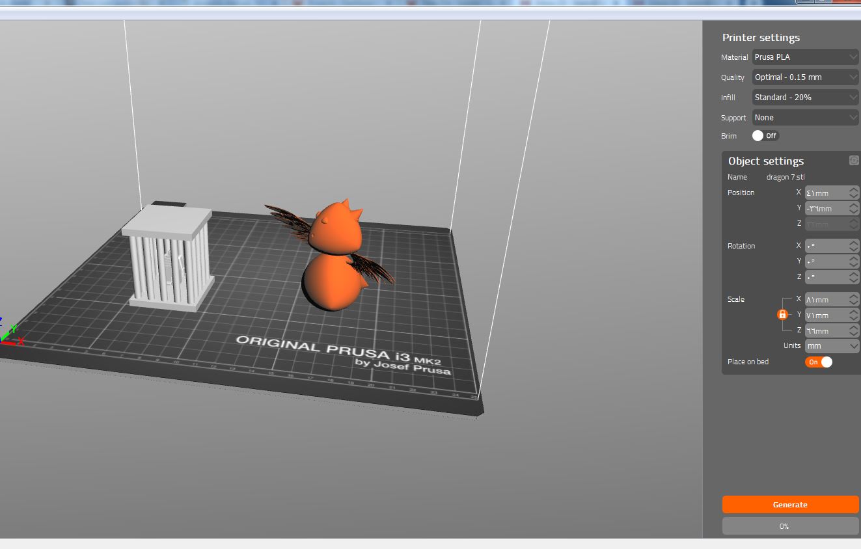Click the "Quality" label
Screen dimensions: 861x549
(x=733, y=77)
